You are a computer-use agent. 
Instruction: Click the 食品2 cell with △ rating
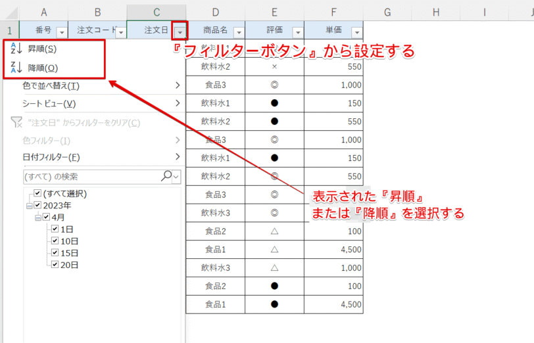tap(215, 231)
